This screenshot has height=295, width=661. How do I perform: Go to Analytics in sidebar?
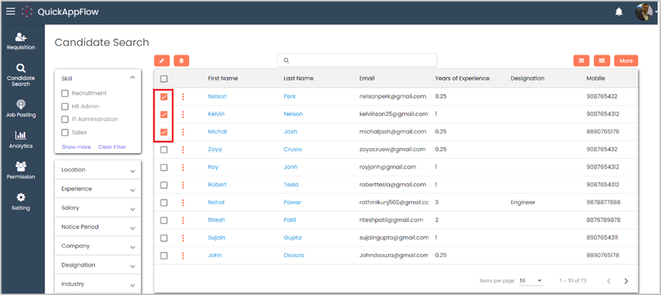click(21, 140)
